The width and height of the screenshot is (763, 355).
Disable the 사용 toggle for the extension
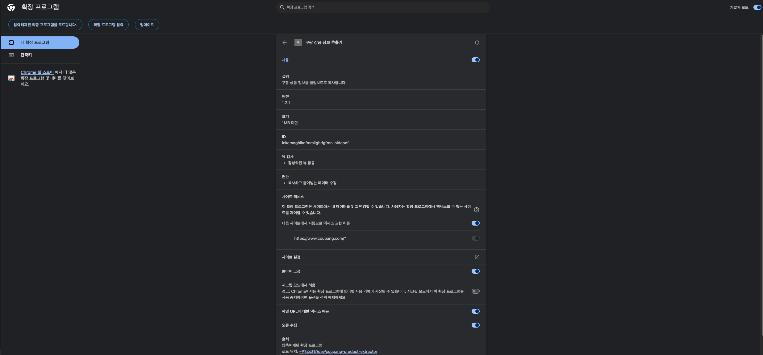[x=475, y=60]
